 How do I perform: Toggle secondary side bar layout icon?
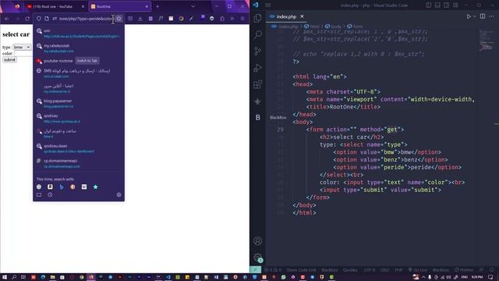click(447, 5)
